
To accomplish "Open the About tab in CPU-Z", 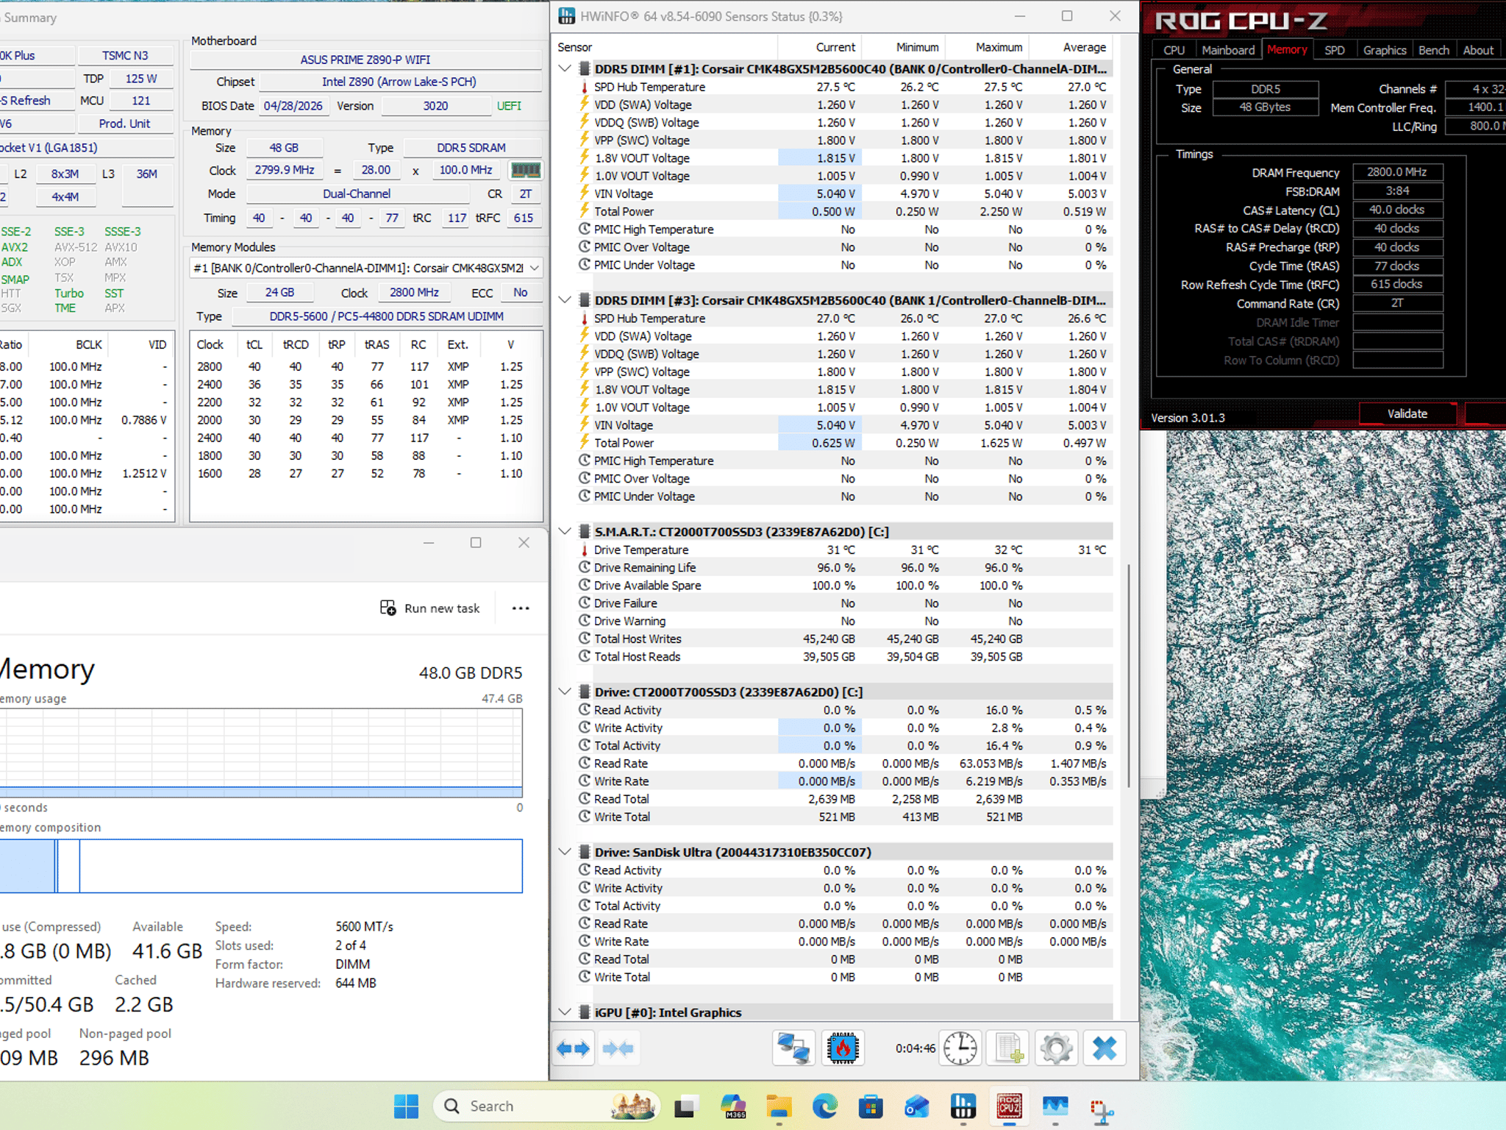I will coord(1478,50).
